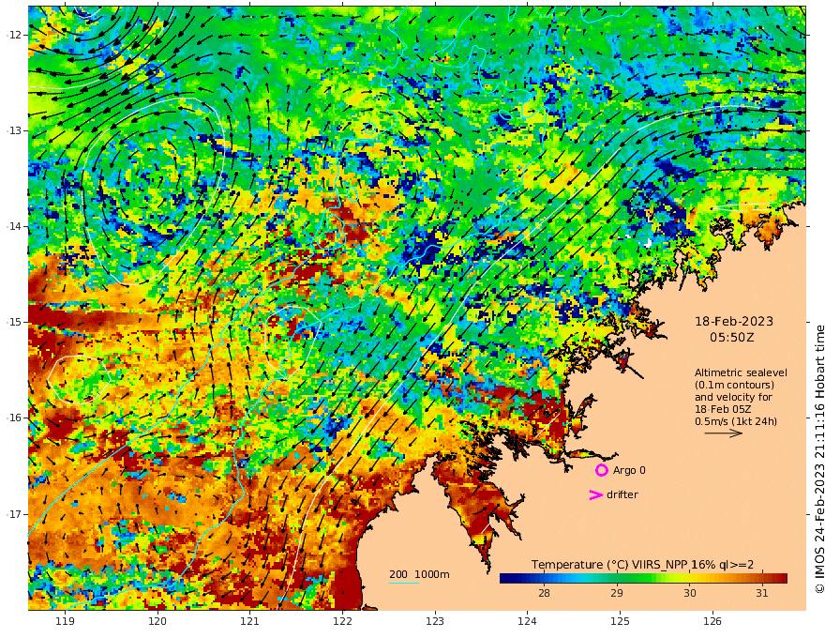
Task: Click the temperature color bar near 28
Action: coord(544,579)
